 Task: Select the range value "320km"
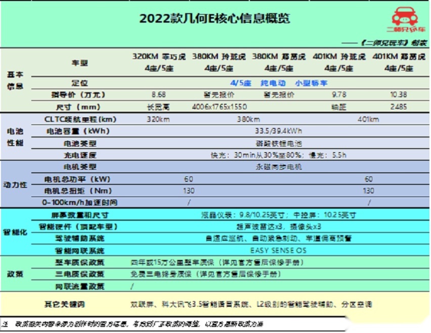(158, 119)
